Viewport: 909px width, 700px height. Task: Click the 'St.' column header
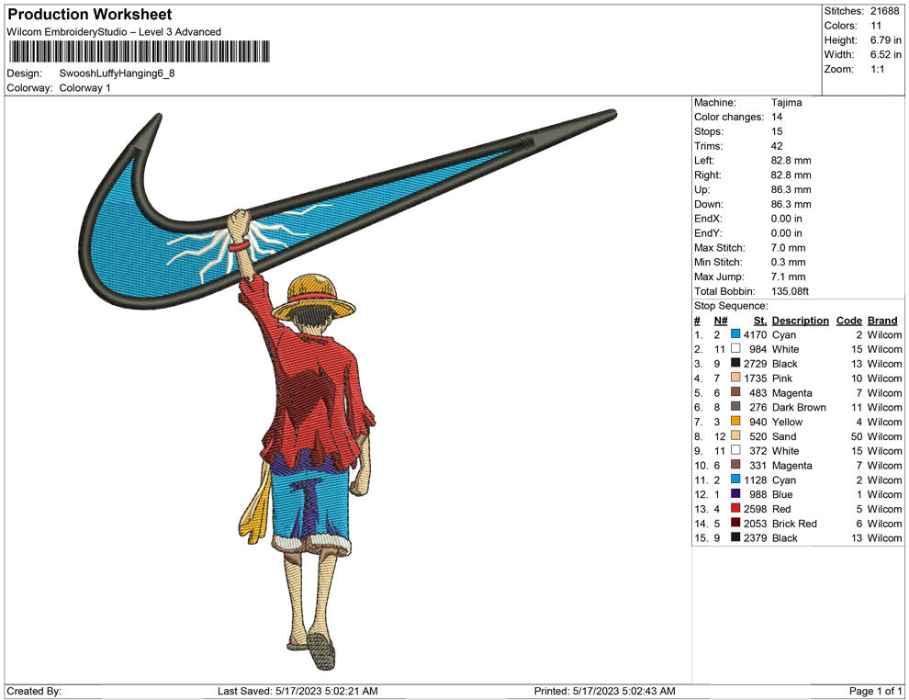click(760, 321)
